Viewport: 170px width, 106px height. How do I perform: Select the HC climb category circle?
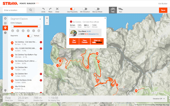[x=39, y=31]
